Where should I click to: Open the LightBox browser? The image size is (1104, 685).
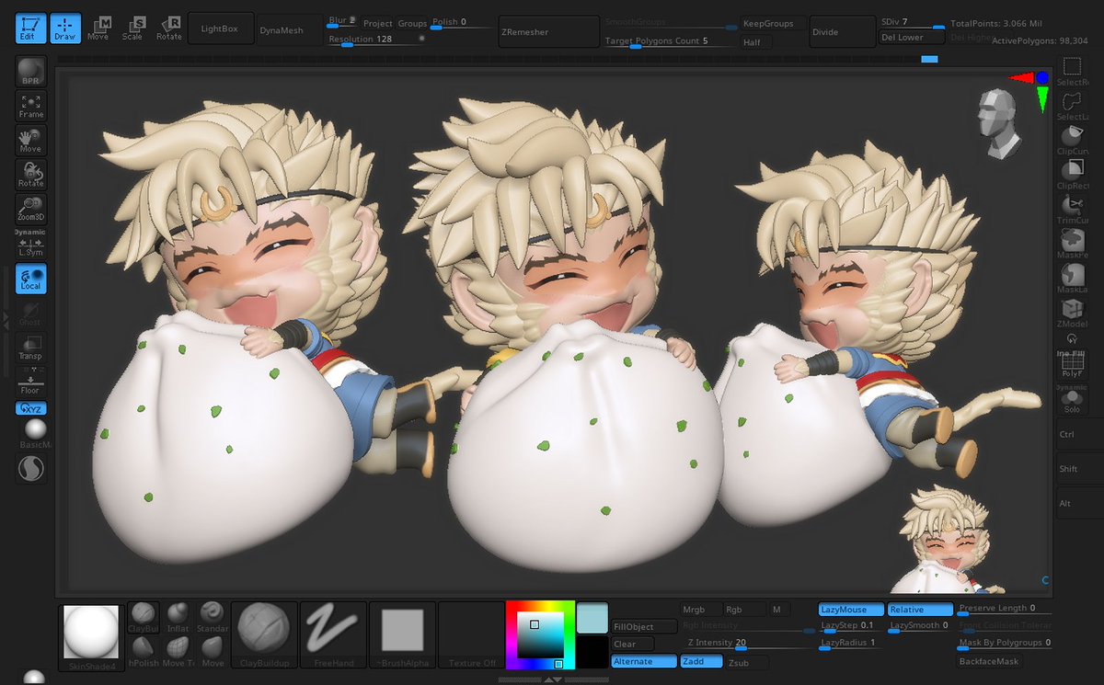point(221,29)
